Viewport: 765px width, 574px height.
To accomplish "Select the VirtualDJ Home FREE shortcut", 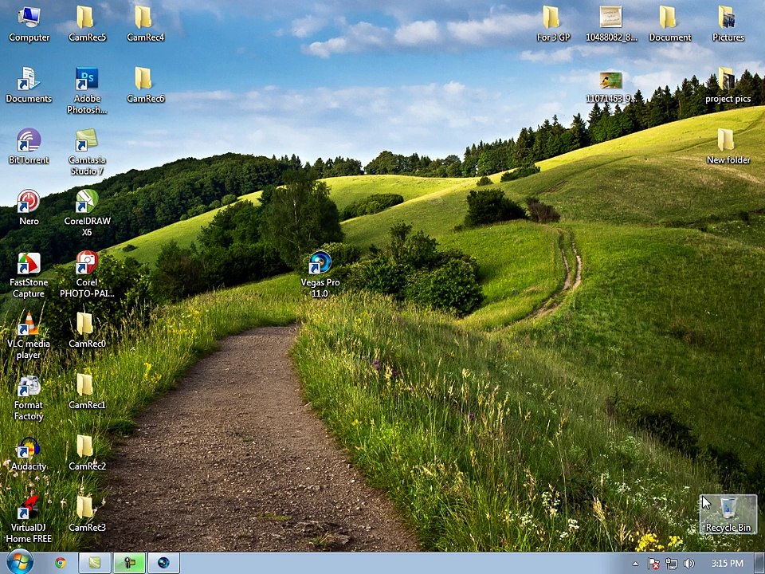I will (x=29, y=520).
